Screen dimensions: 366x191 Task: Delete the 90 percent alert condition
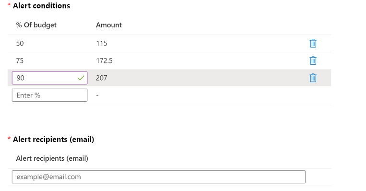(313, 78)
